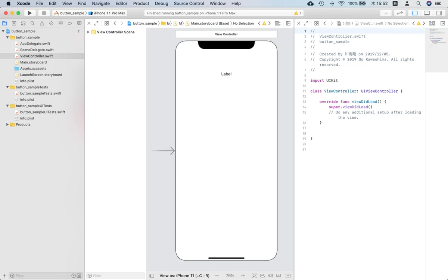Click the warning count in activity bar

pyautogui.click(x=298, y=13)
